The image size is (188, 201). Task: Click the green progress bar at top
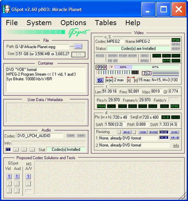coord(35,32)
